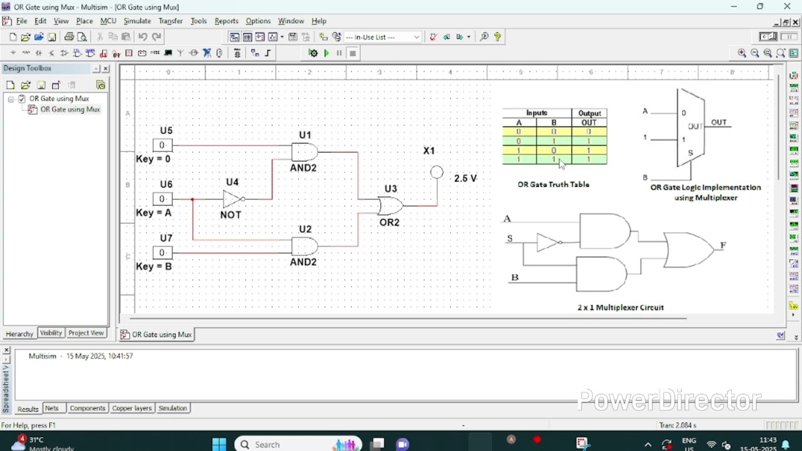
Task: Place a diode from the component toolbar
Action: point(38,53)
